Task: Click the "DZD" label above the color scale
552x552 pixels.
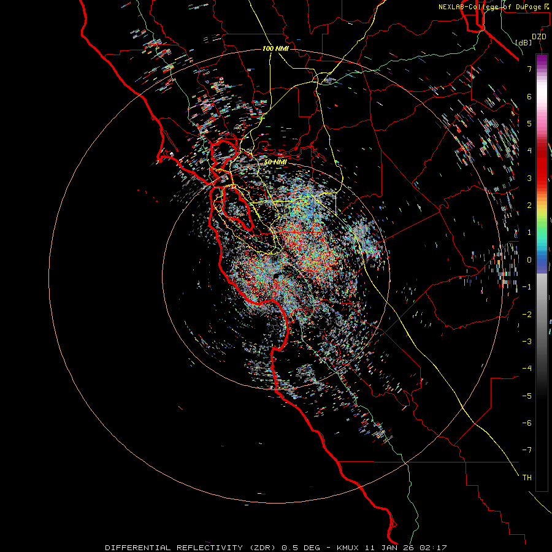Action: (539, 37)
